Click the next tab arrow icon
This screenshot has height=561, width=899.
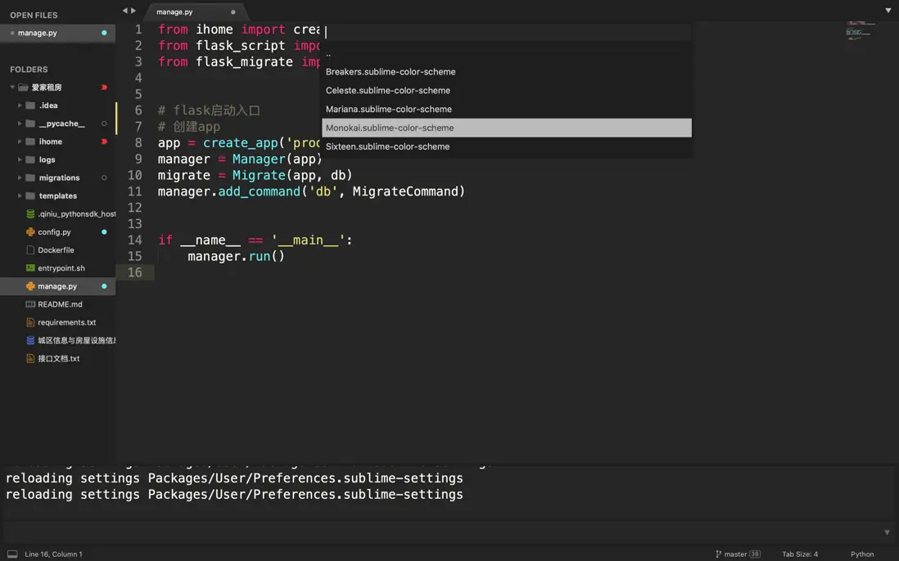[133, 11]
